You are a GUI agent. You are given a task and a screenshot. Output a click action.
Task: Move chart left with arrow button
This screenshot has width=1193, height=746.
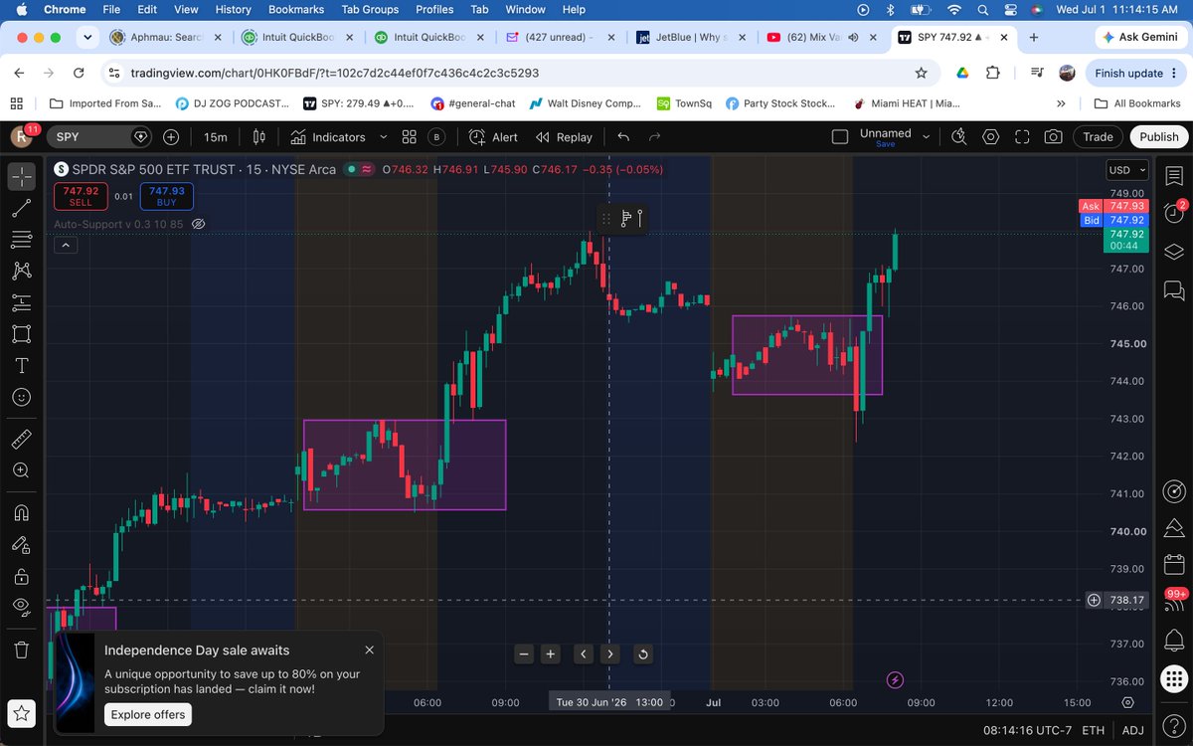point(584,653)
